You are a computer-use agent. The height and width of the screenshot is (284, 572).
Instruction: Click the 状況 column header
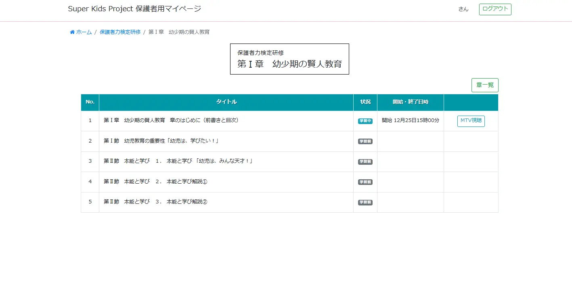[x=365, y=102]
